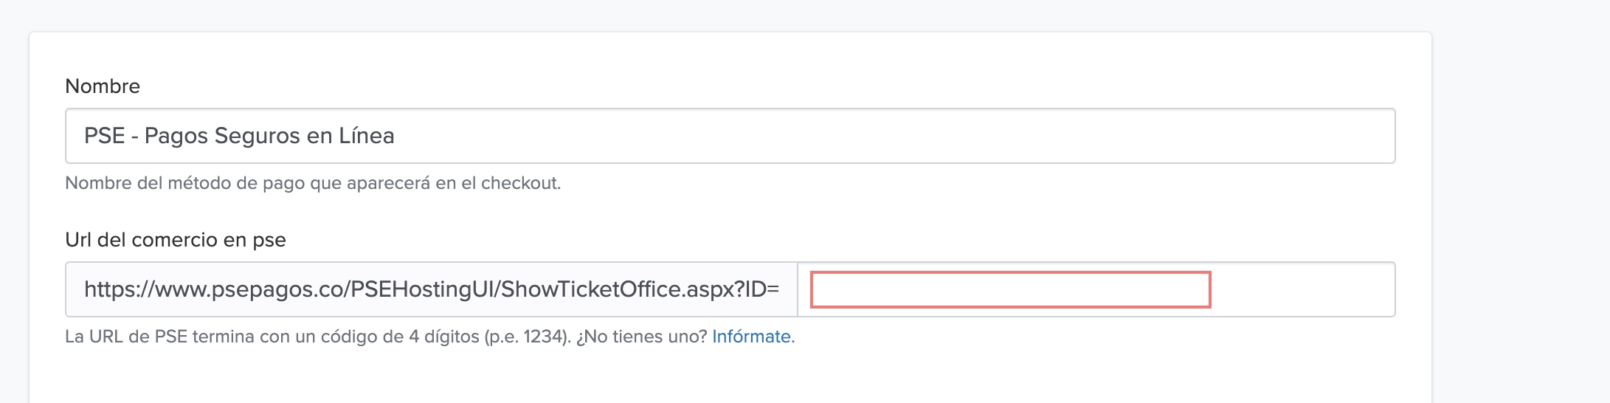Click empty space right of red-outlined field
Viewport: 1610px width, 403px height.
click(x=1302, y=289)
